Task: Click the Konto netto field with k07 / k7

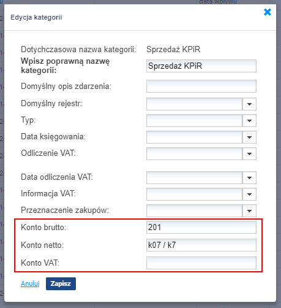Action: [x=201, y=245]
